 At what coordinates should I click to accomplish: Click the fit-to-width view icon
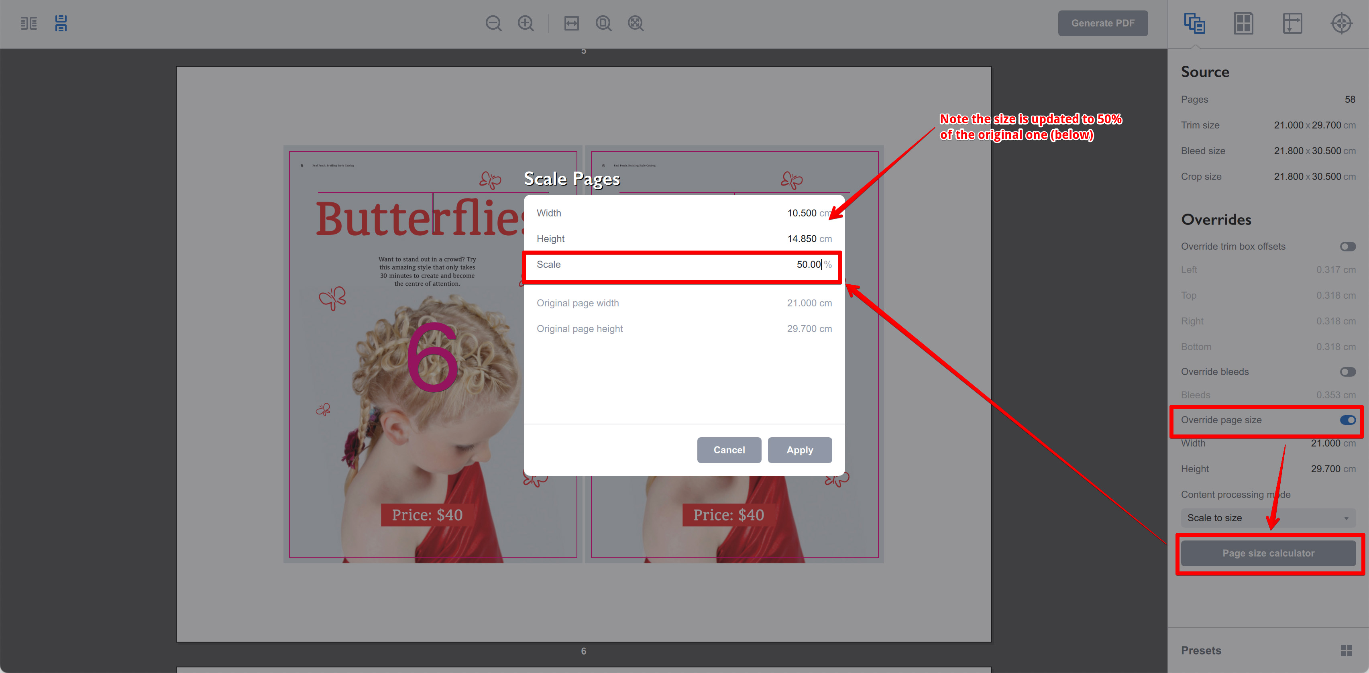571,23
